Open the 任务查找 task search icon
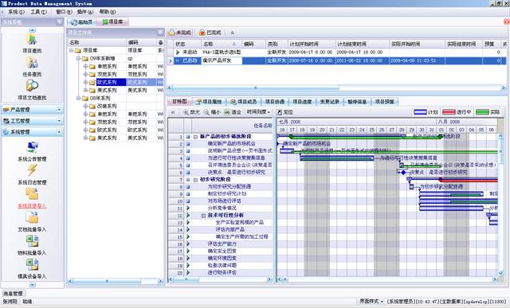Image resolution: width=510 pixels, height=308 pixels. pos(32,62)
